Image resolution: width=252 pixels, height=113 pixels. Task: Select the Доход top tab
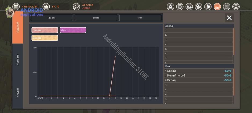pyautogui.click(x=96, y=18)
